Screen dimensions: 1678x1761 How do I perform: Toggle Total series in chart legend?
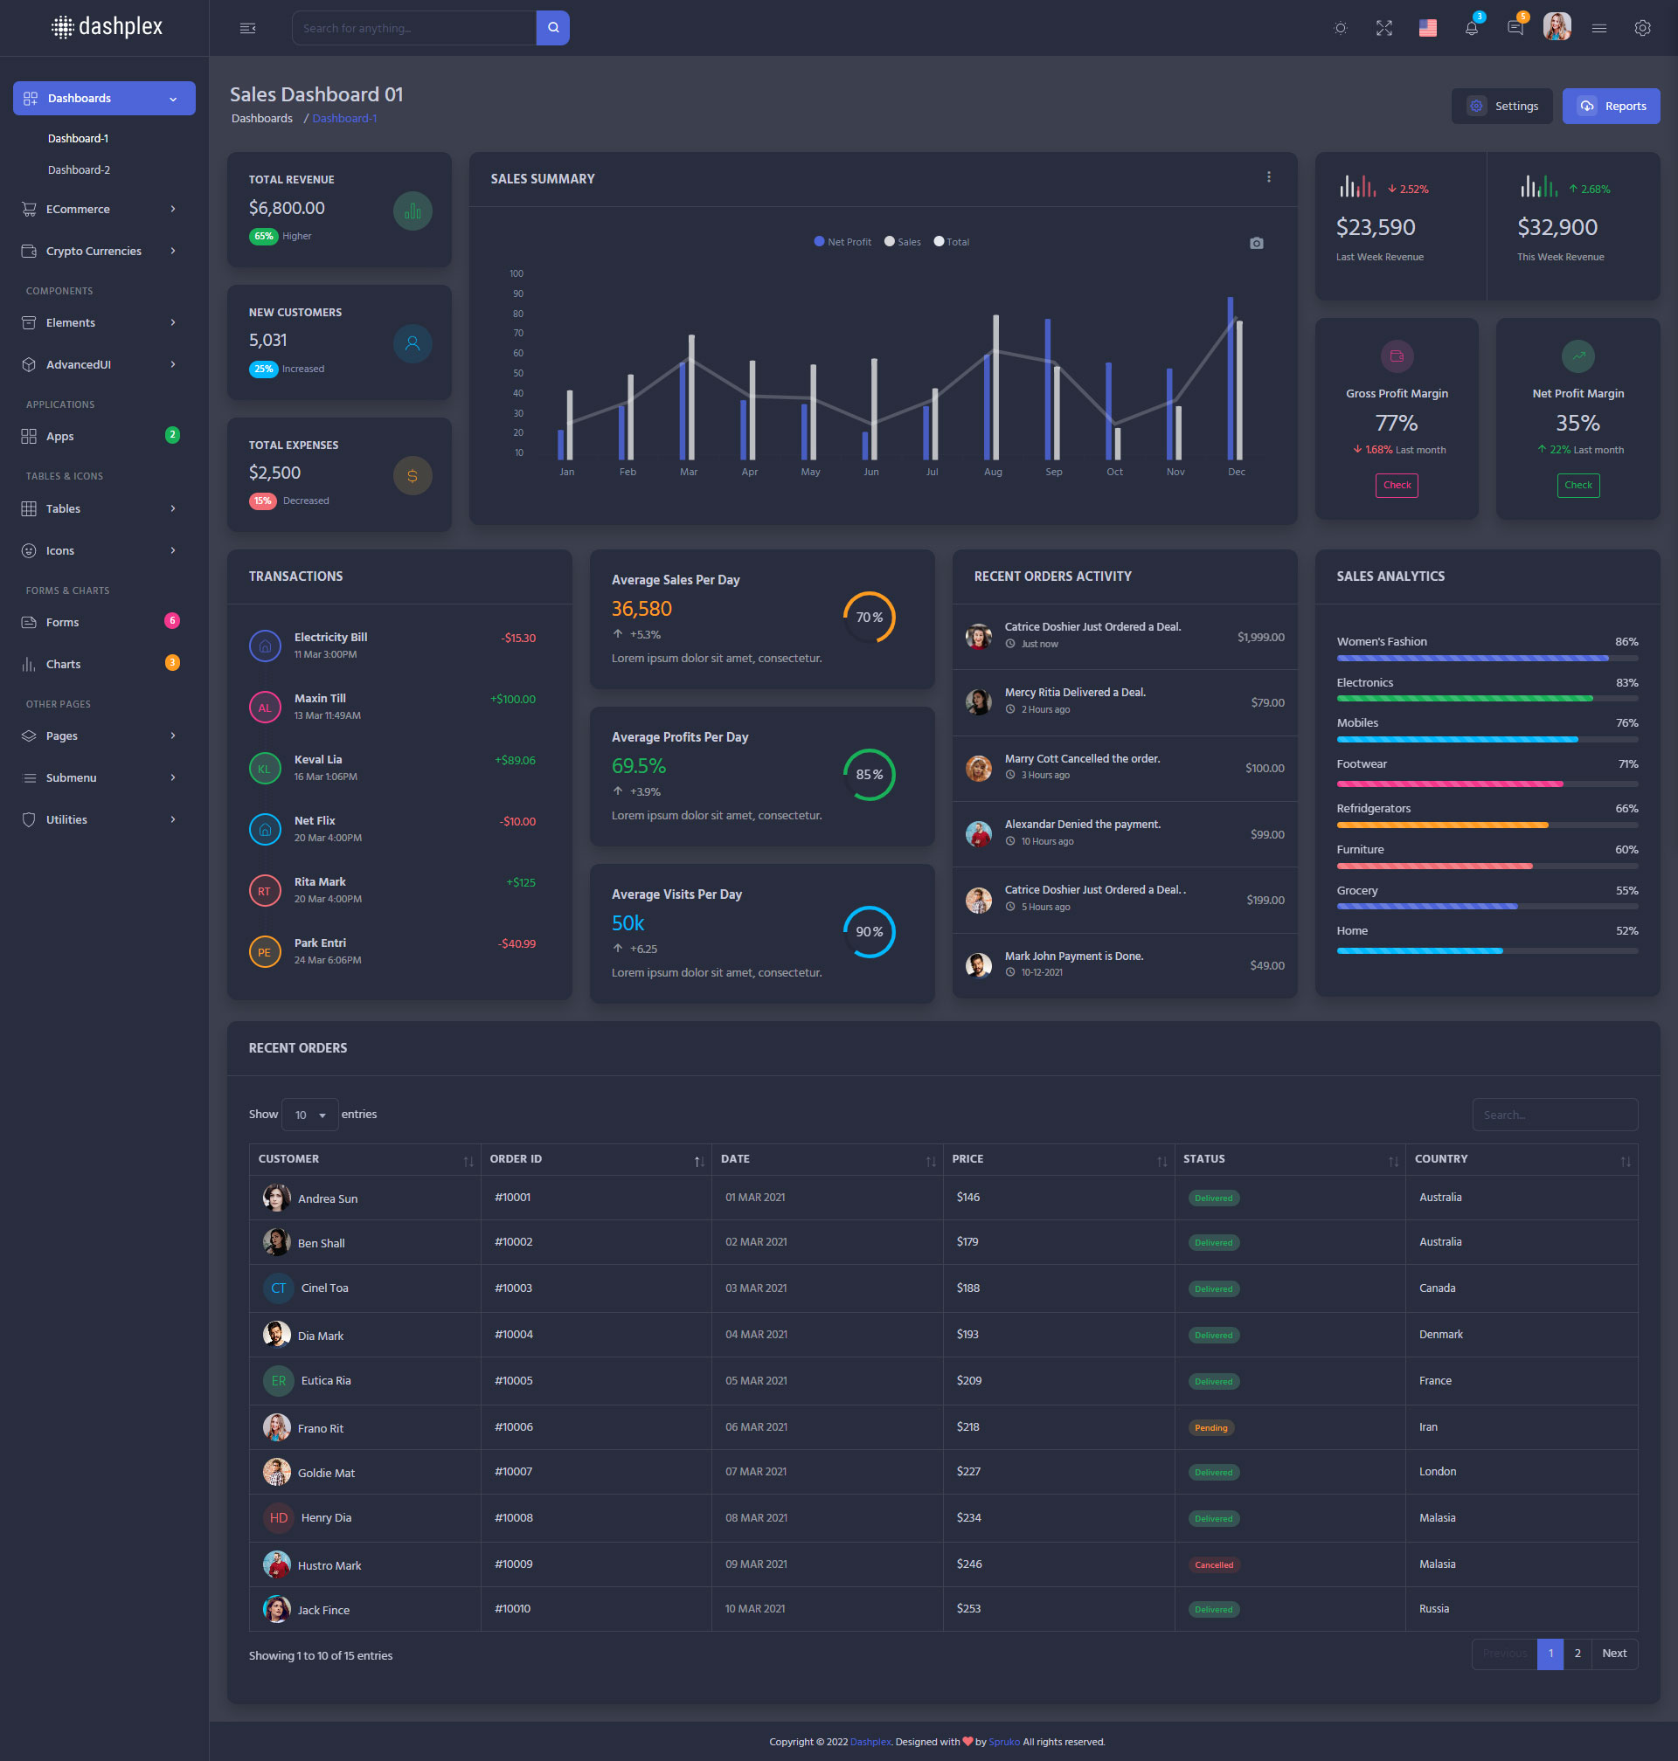tap(952, 242)
